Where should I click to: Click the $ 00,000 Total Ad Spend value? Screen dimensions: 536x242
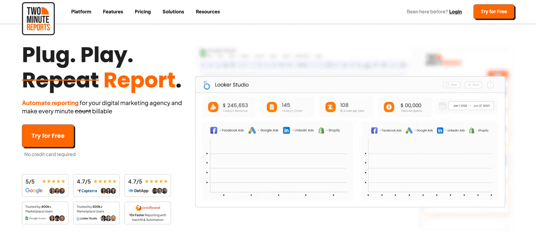tap(411, 105)
